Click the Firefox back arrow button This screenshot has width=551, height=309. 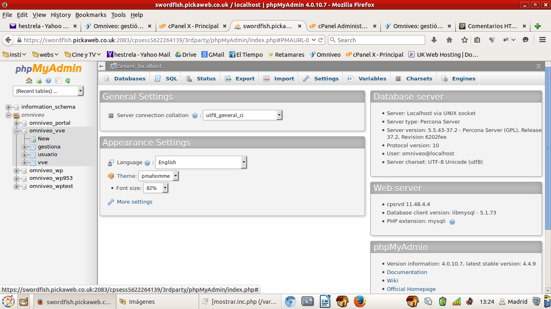pos(8,40)
